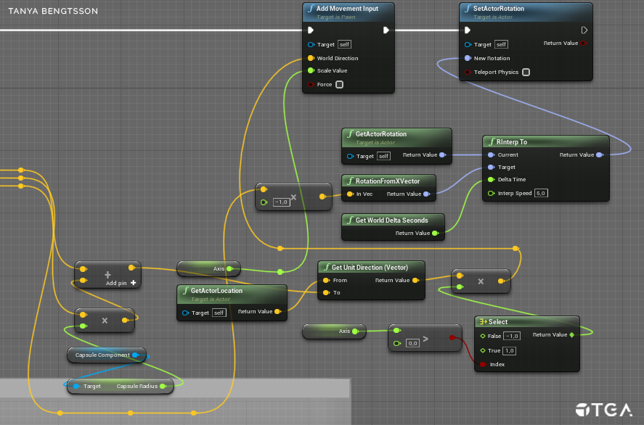Select the Get Unit Direction (Vector) node header
The width and height of the screenshot is (644, 425).
click(x=371, y=268)
